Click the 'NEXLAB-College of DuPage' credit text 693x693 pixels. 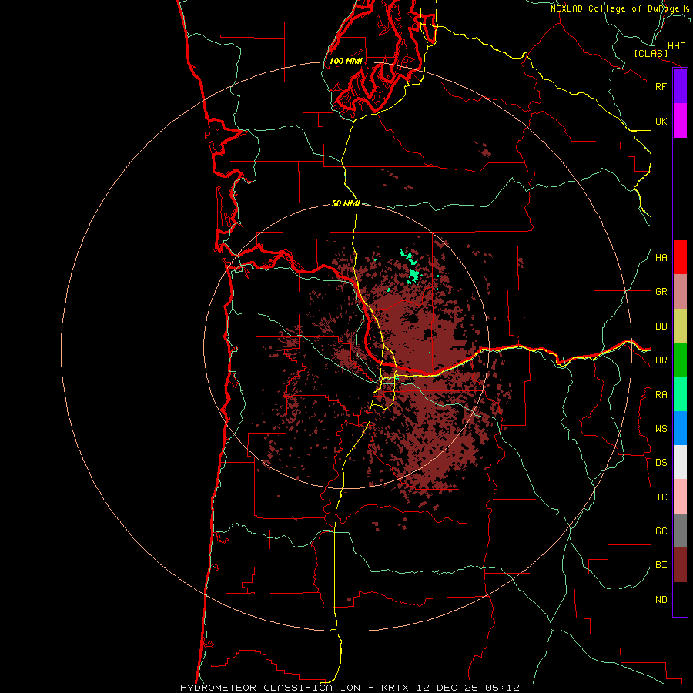(614, 8)
